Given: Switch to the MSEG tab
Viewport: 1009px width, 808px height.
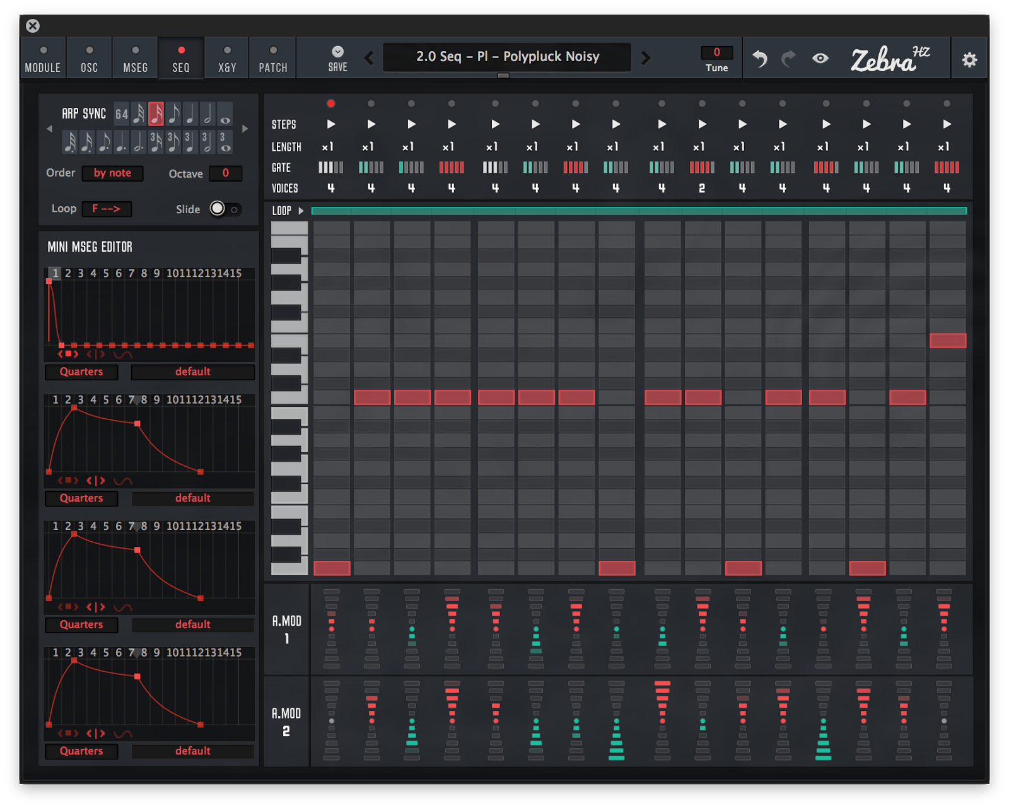Looking at the screenshot, I should tap(136, 59).
